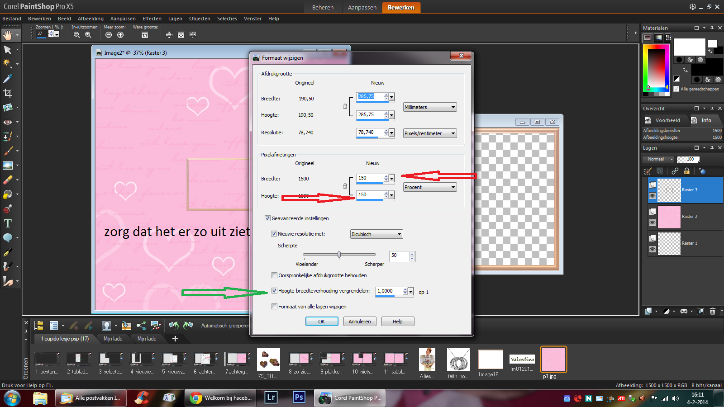Uncheck Nieuwe resolutie met checkbox

point(274,234)
